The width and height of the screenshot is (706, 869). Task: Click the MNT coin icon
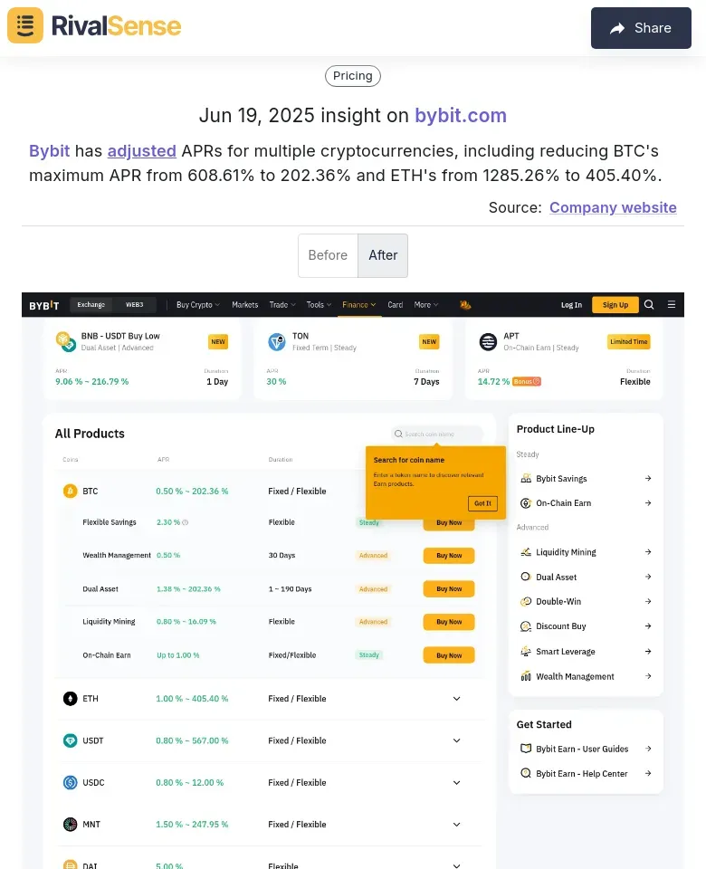[70, 824]
